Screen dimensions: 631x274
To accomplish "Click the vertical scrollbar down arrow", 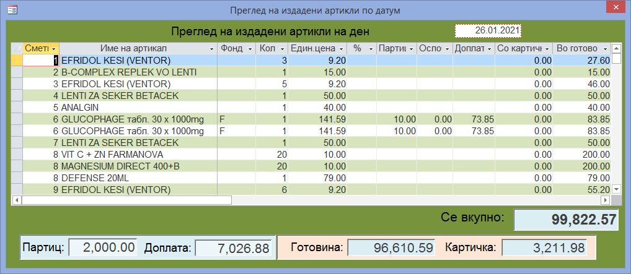I will tap(616, 189).
